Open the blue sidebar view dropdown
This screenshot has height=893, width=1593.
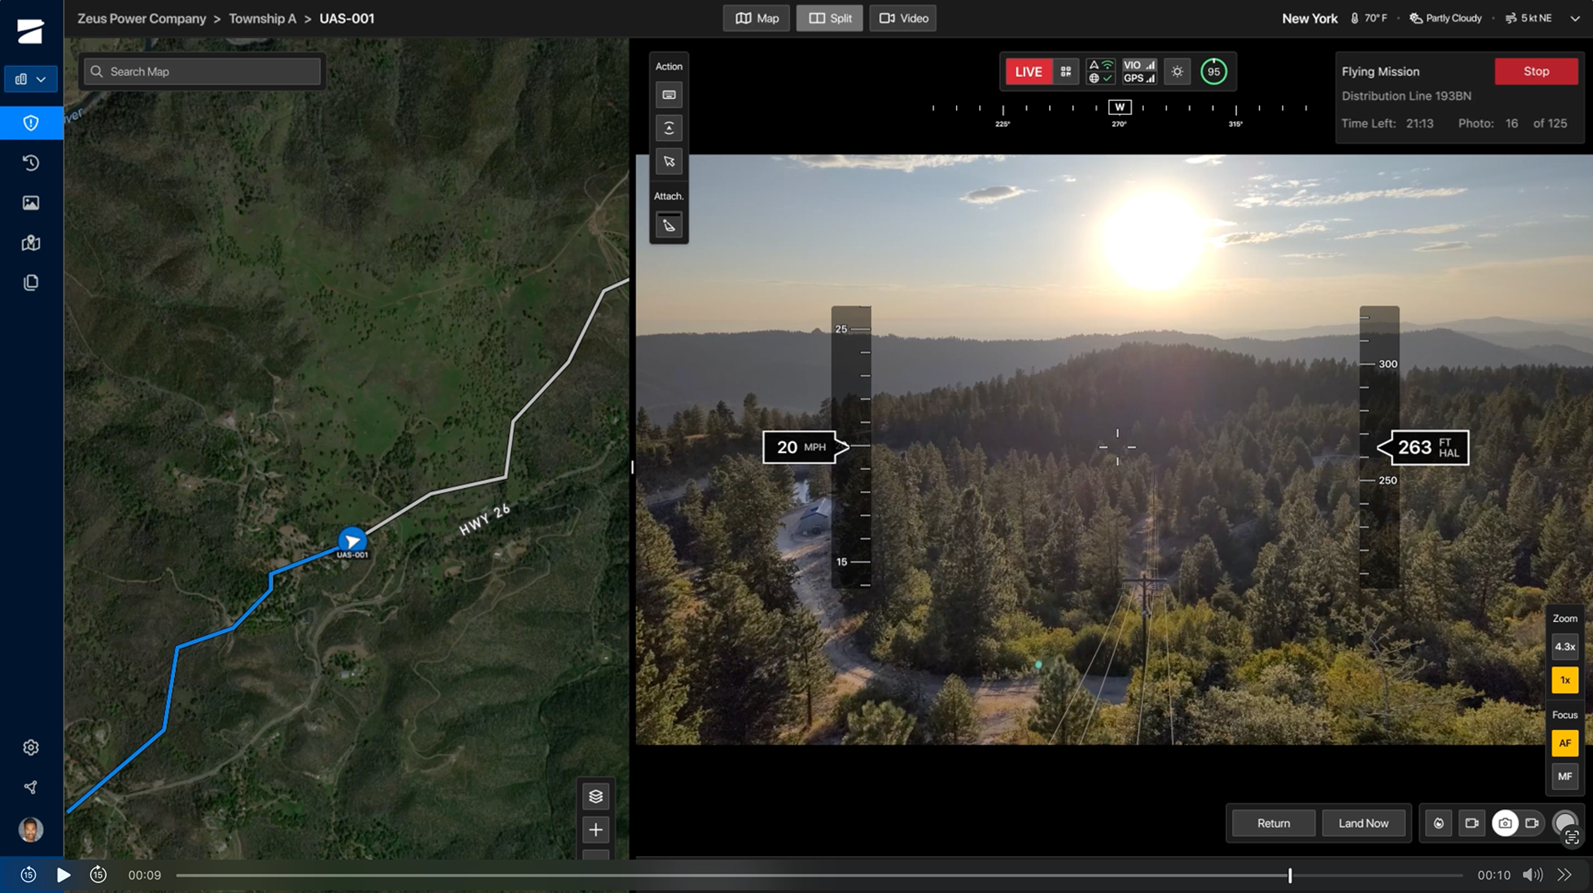30,79
